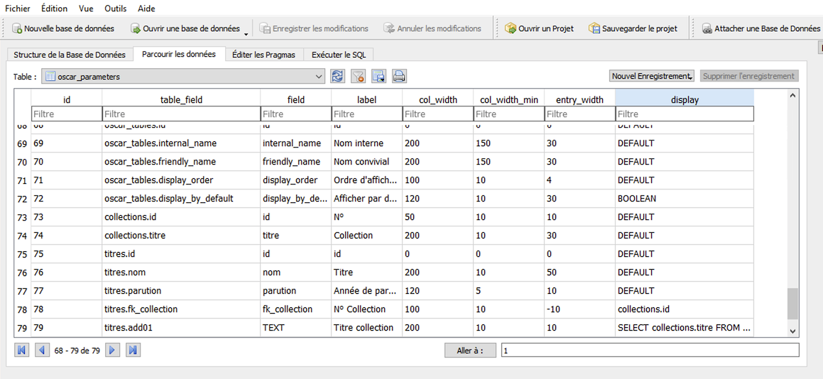This screenshot has width=823, height=379.
Task: Open the oscar_parameters table dropdown
Action: (319, 76)
